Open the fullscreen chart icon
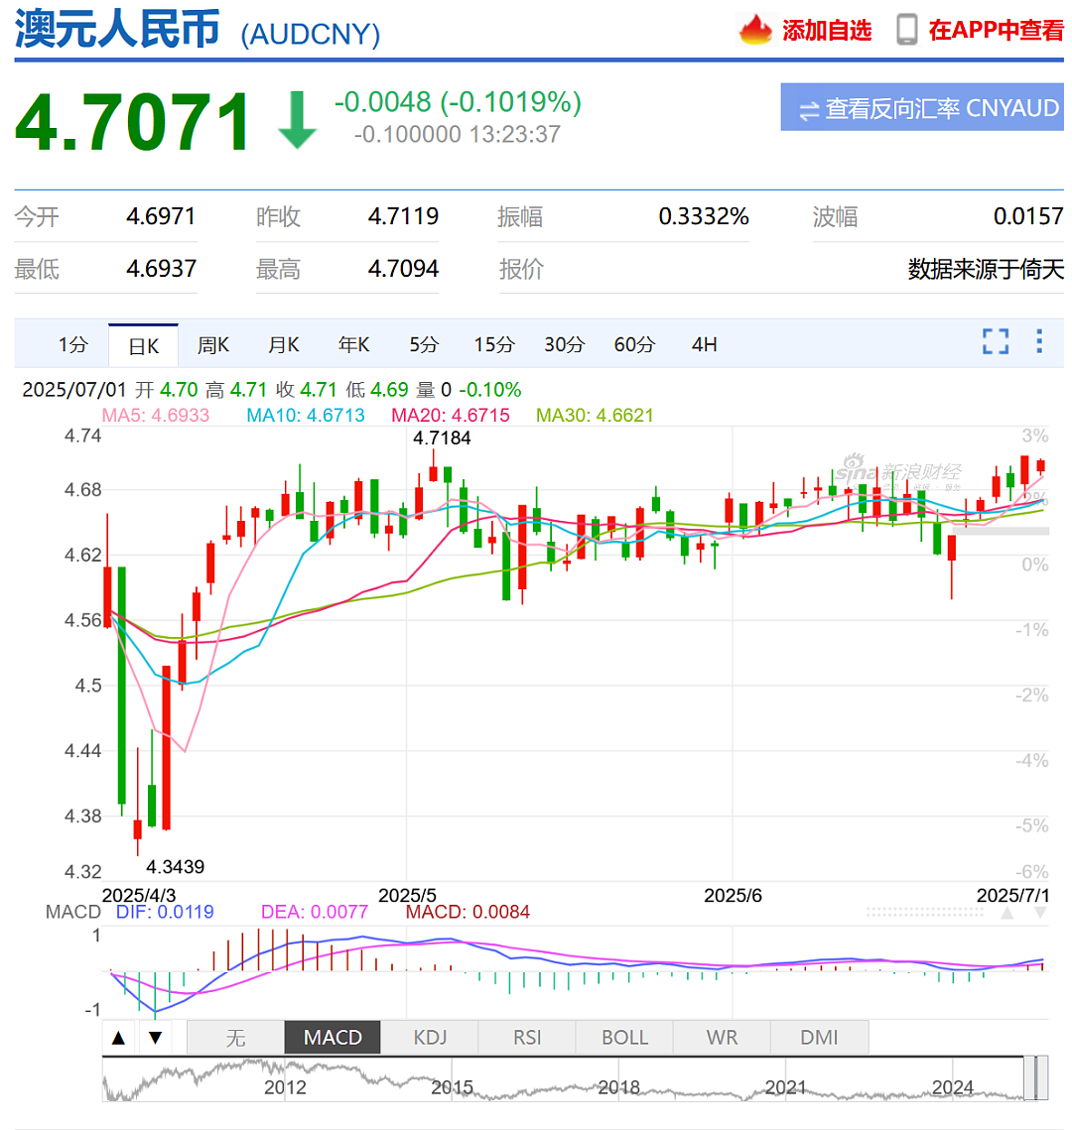 pyautogui.click(x=995, y=341)
